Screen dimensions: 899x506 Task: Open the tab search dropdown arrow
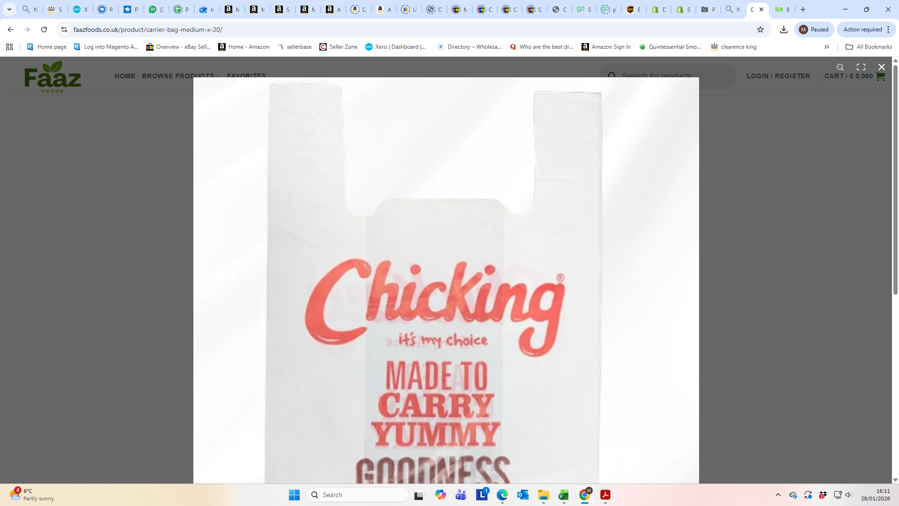tap(9, 9)
